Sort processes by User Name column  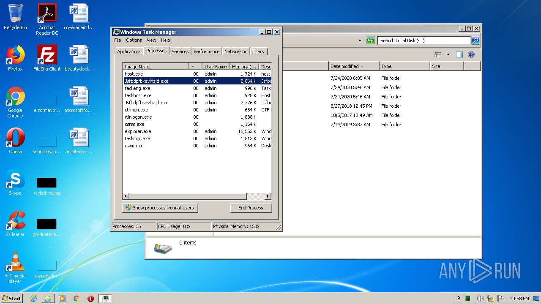pyautogui.click(x=216, y=67)
